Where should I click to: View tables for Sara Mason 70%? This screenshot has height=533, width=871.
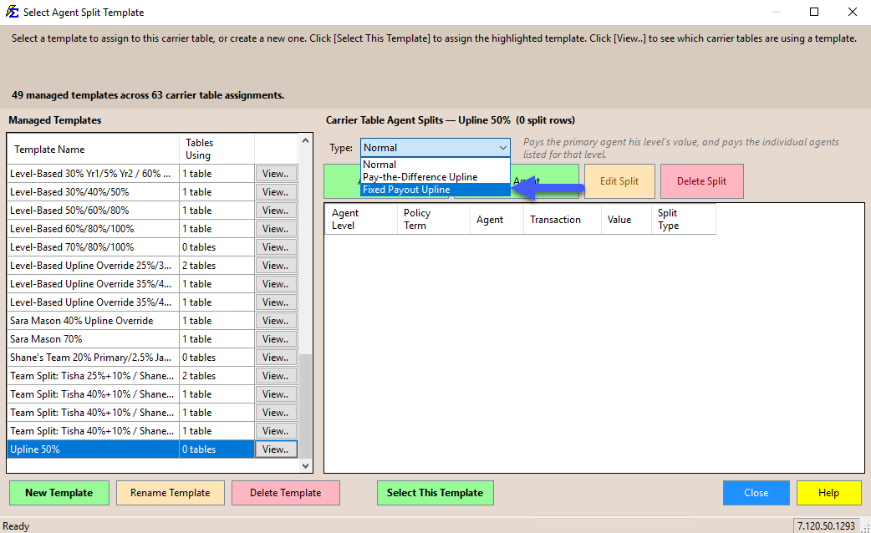[276, 339]
